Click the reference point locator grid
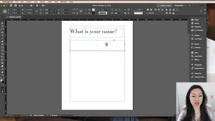 (x=5, y=11)
